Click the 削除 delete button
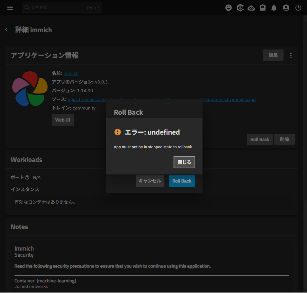Viewport: 307px width, 293px height. 284,139
